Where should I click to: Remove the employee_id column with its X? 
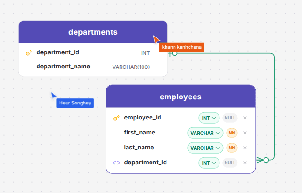(x=245, y=118)
